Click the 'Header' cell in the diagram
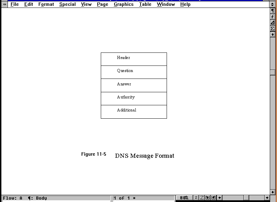This screenshot has width=277, height=202. click(134, 59)
